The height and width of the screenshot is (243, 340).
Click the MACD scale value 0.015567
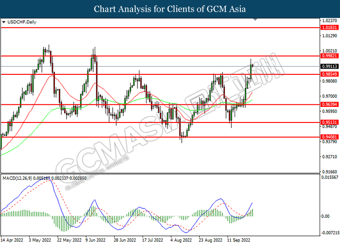click(x=330, y=177)
